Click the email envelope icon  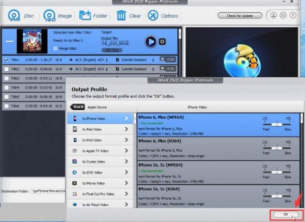[283, 15]
